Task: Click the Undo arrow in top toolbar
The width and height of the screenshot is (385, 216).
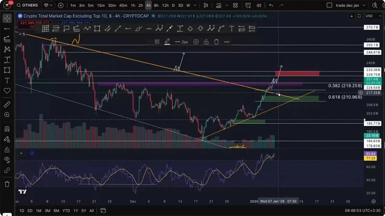Action: pyautogui.click(x=271, y=5)
